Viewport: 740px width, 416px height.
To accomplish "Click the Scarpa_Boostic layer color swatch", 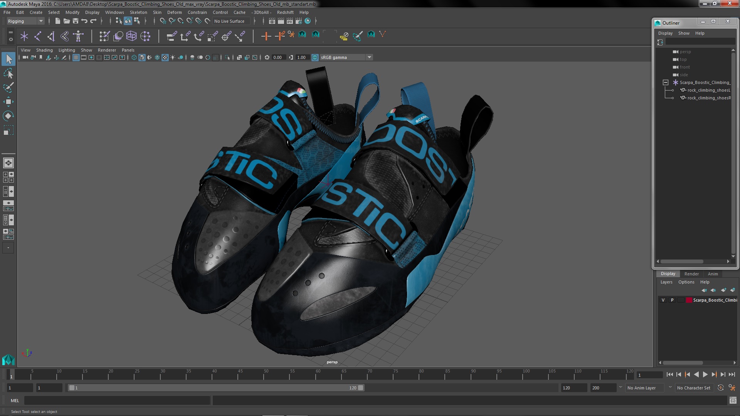I will click(x=689, y=300).
